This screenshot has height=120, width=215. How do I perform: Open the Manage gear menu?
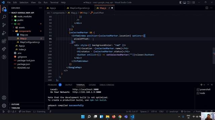4,106
